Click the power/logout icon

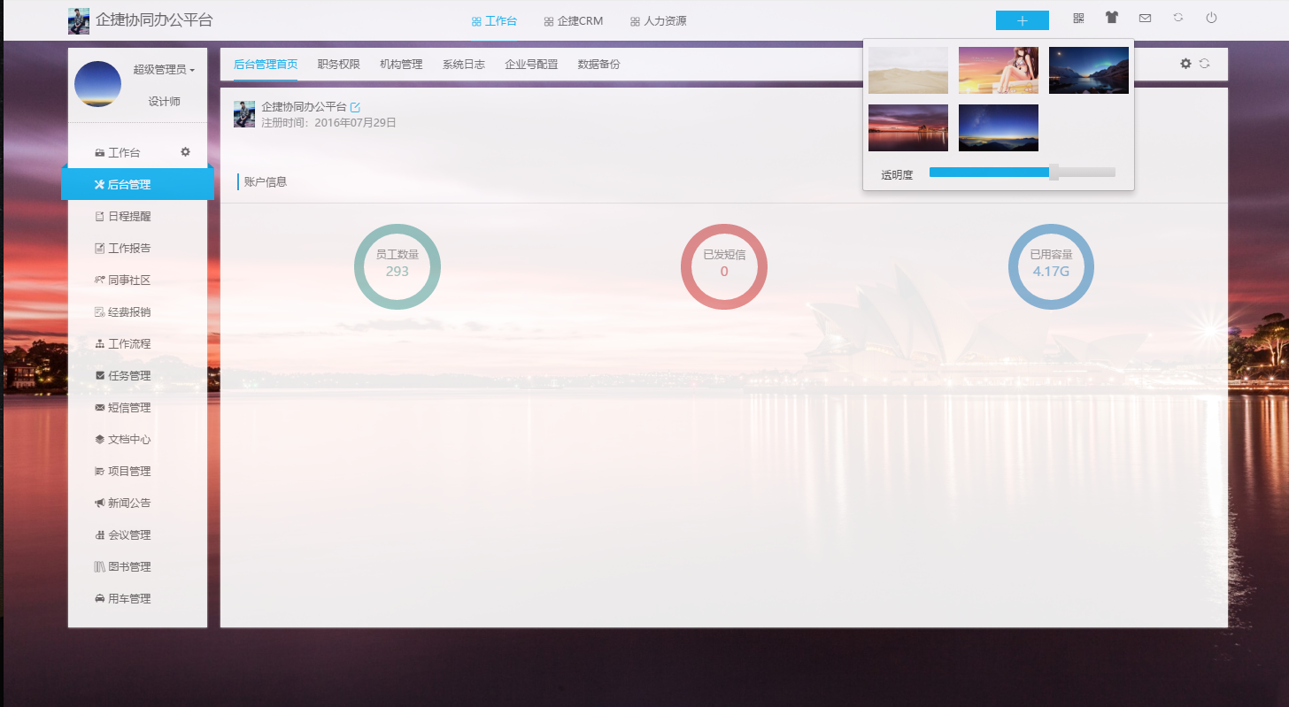tap(1210, 18)
